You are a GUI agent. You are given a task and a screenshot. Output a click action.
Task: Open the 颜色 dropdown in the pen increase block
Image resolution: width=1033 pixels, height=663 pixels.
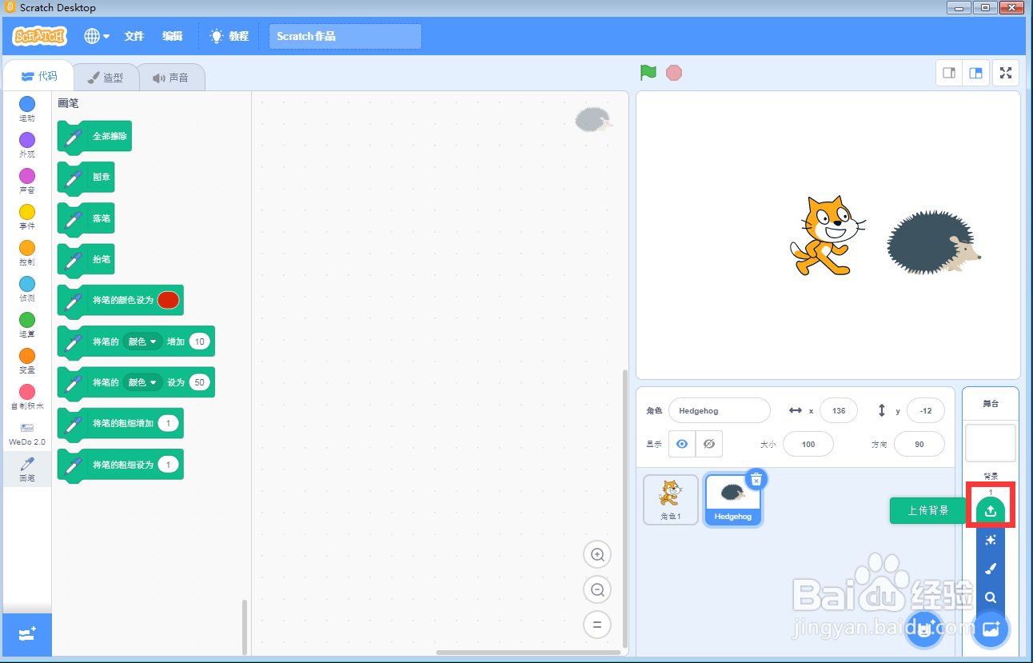(142, 341)
